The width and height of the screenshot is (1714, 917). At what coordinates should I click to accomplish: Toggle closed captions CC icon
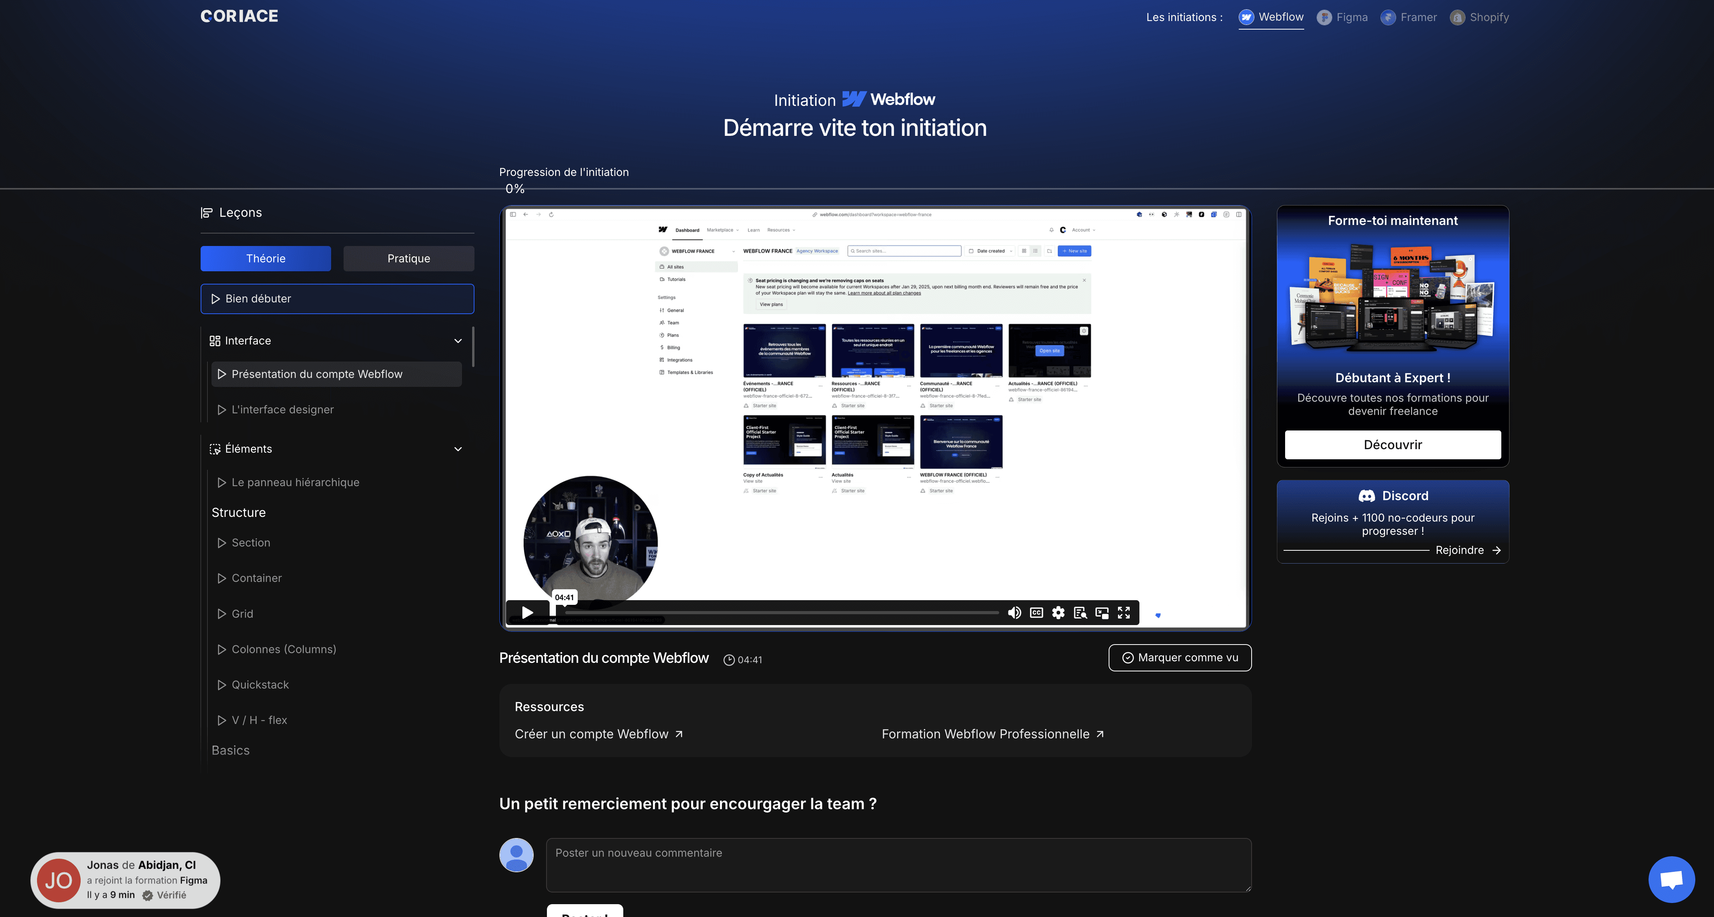(1036, 613)
